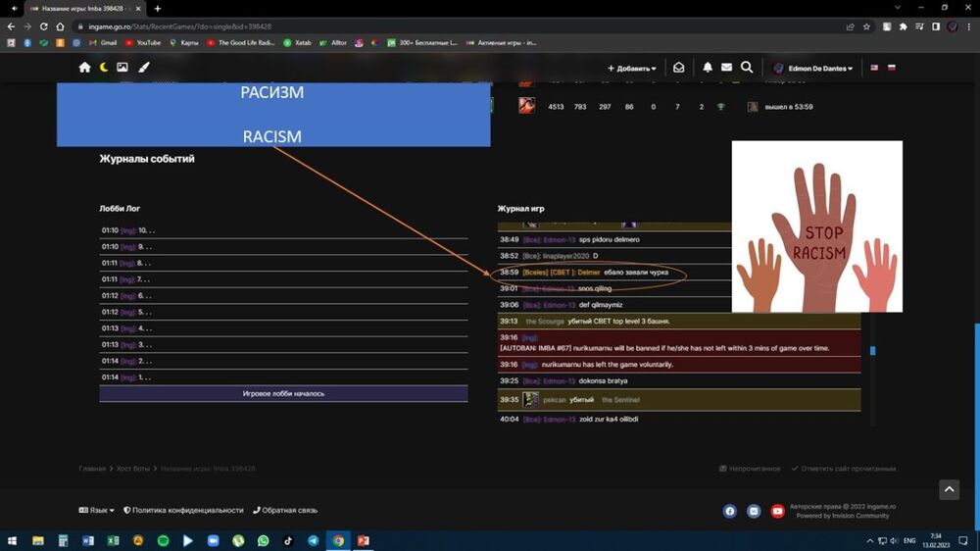Click the Facebook icon in footer
This screenshot has width=980, height=551.
coord(730,511)
